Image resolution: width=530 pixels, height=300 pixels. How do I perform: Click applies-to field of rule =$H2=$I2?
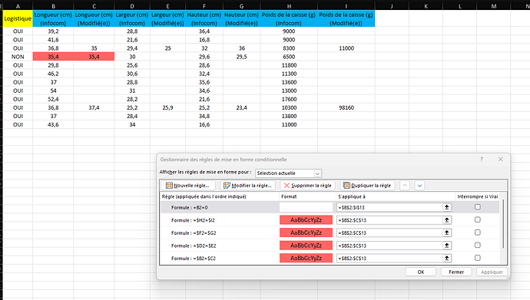coord(389,220)
